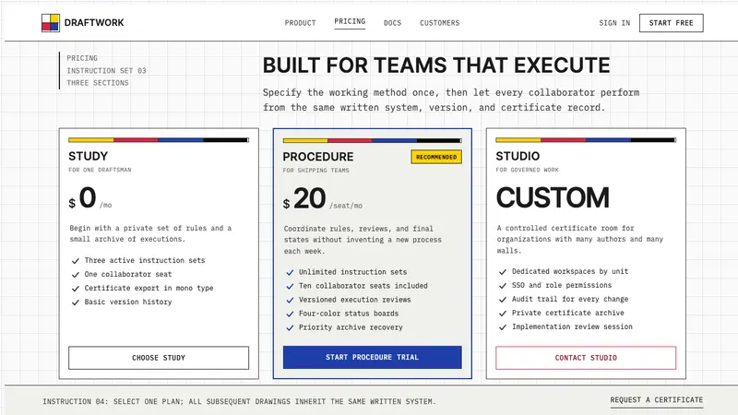The height and width of the screenshot is (415, 738).
Task: Click 'For governed work' subtitle
Action: [x=527, y=170]
